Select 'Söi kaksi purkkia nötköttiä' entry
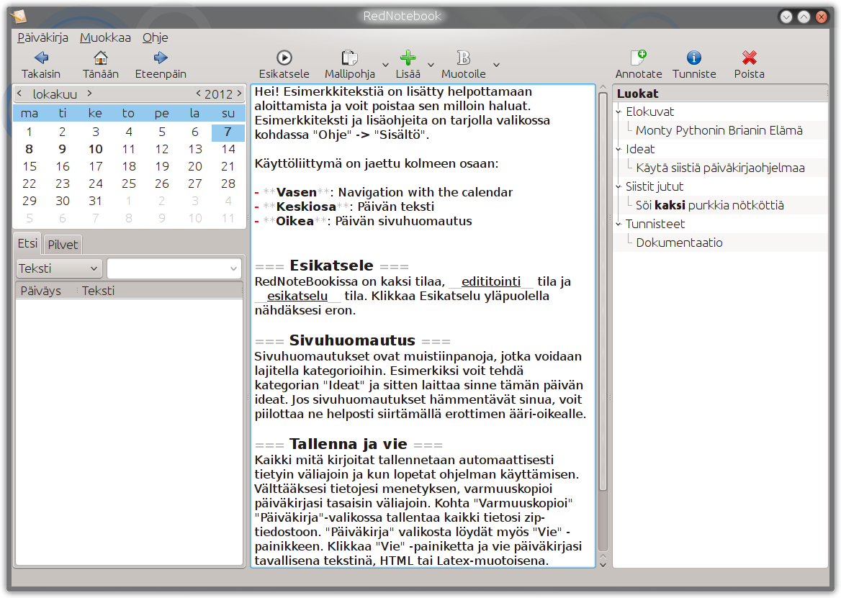The height and width of the screenshot is (598, 841). [x=709, y=205]
